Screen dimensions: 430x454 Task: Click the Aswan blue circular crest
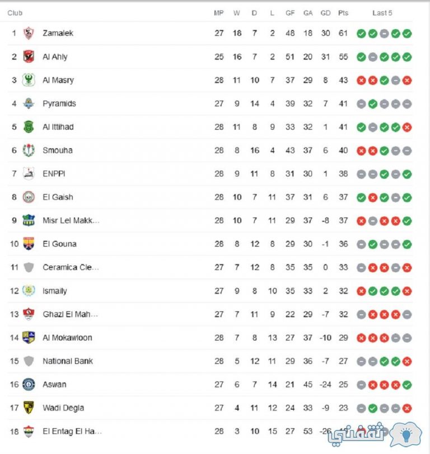[29, 384]
